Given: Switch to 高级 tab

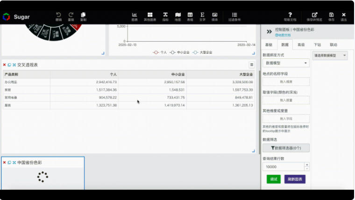Looking at the screenshot, I should point(301,44).
